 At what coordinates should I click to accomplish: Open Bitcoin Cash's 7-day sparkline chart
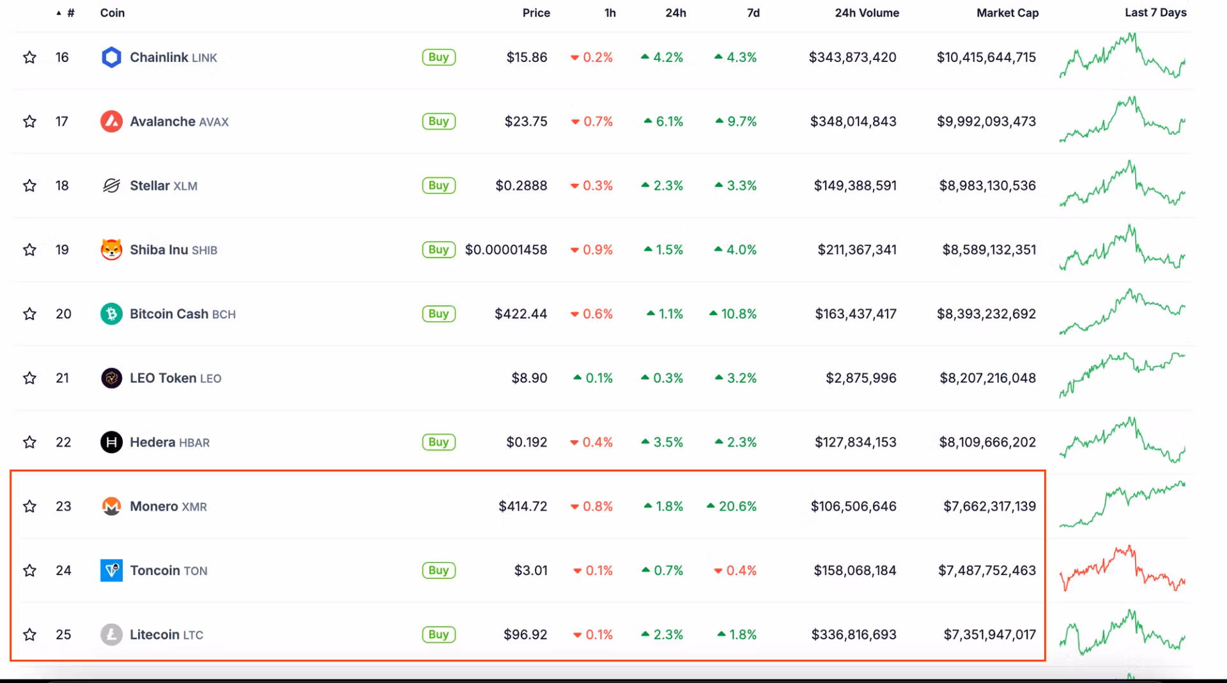click(x=1122, y=312)
